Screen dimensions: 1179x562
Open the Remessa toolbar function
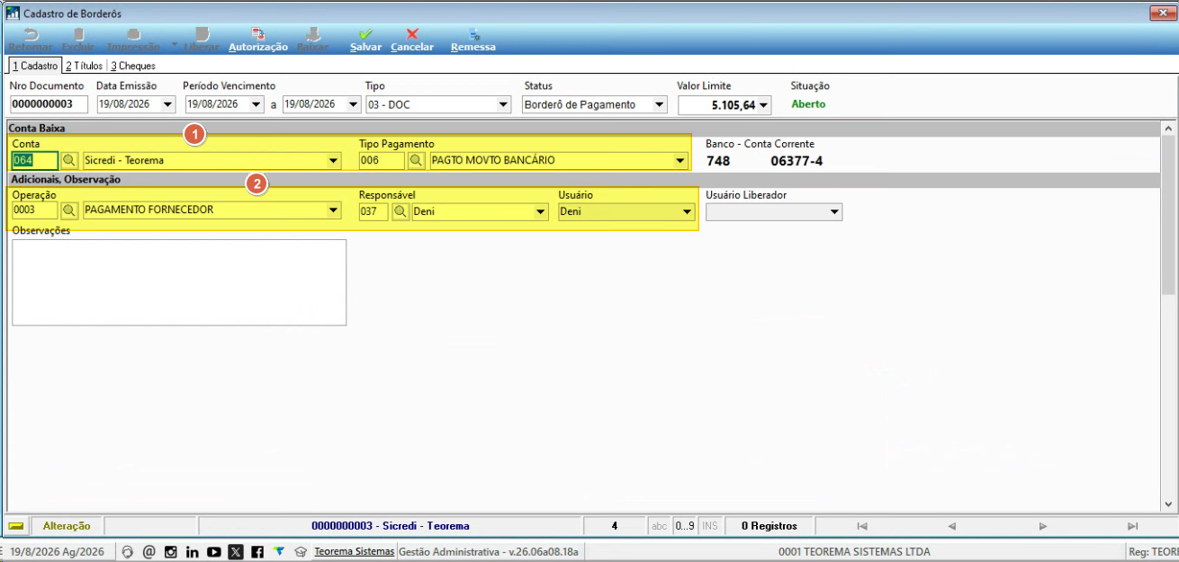[473, 40]
